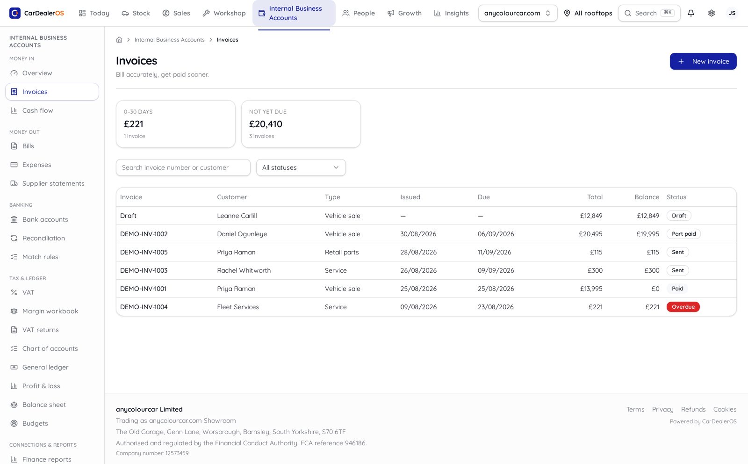The width and height of the screenshot is (748, 464).
Task: Click the Profit & loss chart icon
Action: click(x=14, y=386)
